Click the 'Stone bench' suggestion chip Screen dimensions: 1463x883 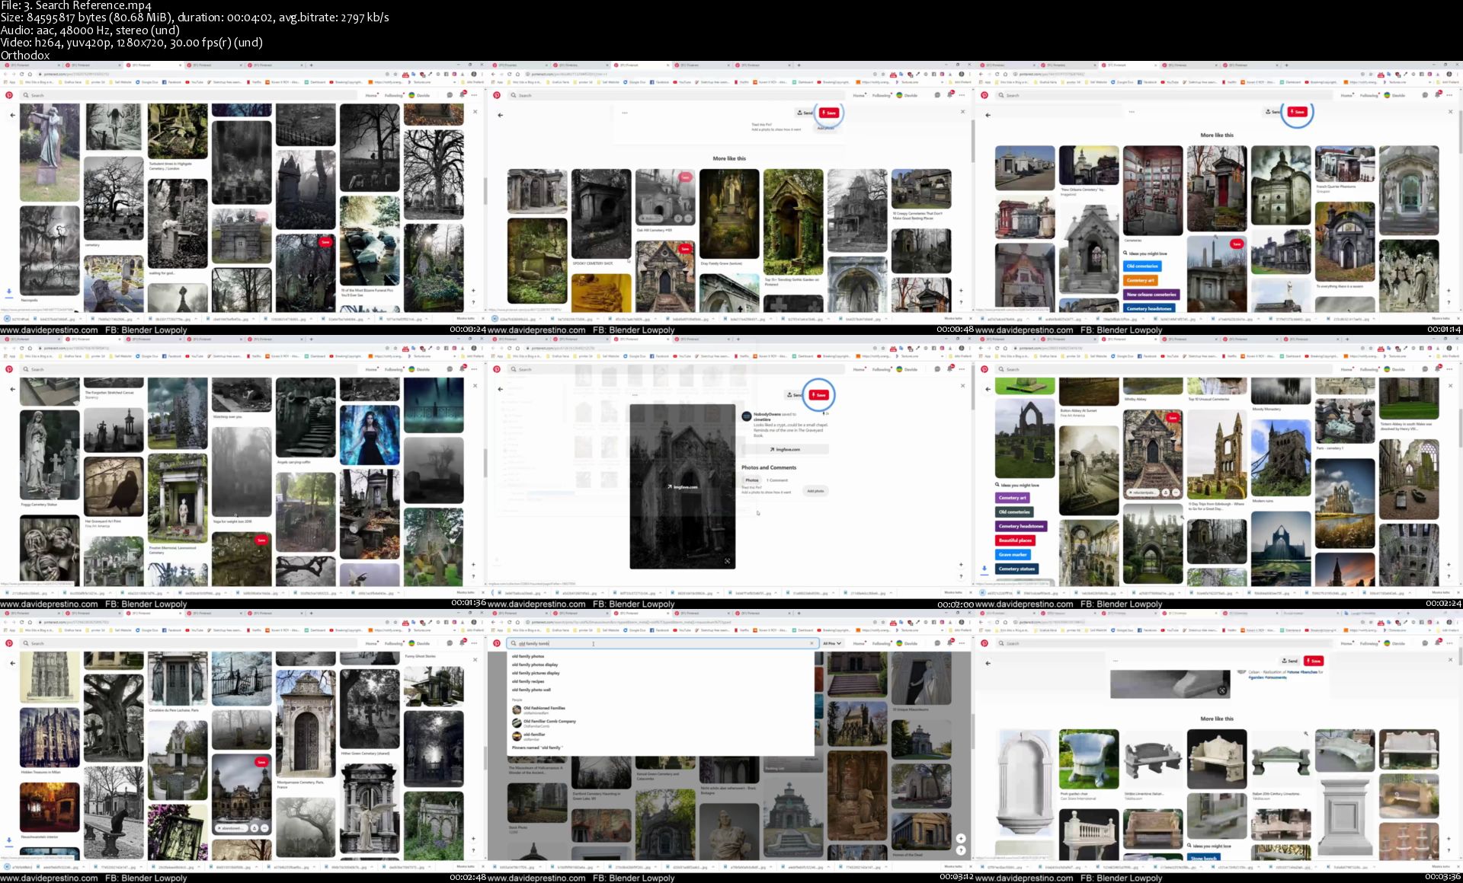click(1204, 858)
